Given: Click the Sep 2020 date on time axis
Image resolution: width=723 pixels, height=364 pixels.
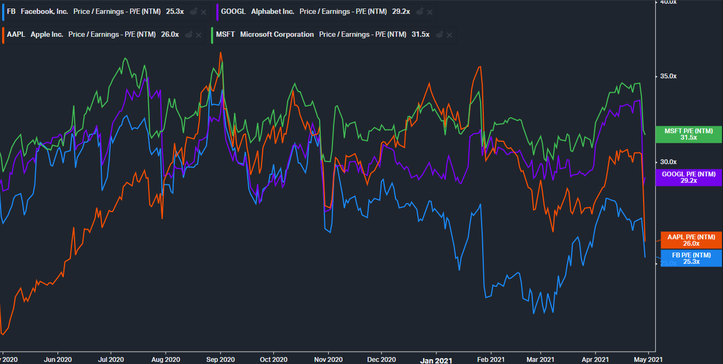Looking at the screenshot, I should click(220, 360).
